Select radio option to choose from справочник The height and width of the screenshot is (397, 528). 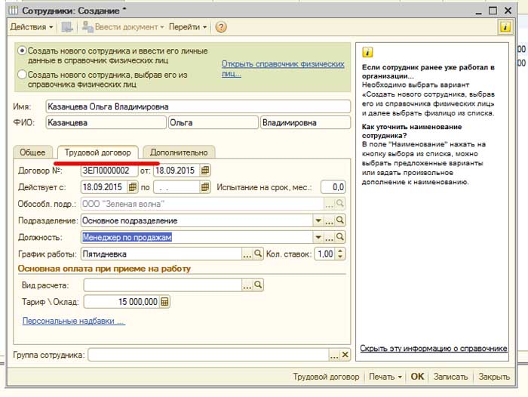22,75
